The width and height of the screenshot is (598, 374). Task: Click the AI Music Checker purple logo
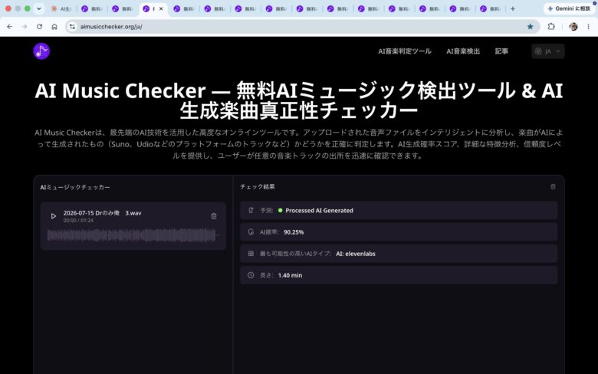pyautogui.click(x=41, y=51)
